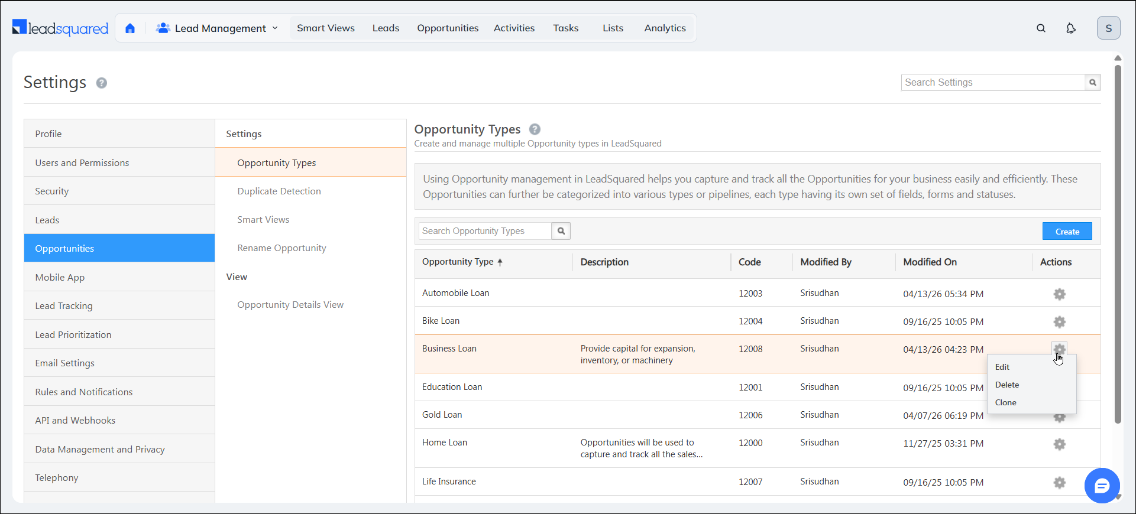
Task: Choose Clone in the actions menu
Action: point(1005,402)
